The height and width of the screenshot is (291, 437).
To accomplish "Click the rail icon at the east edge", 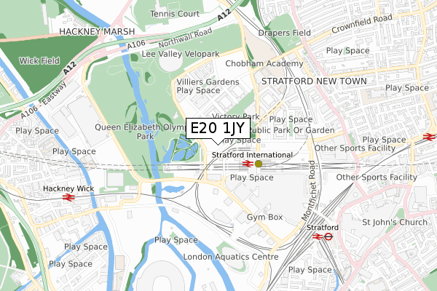I will click(429, 137).
